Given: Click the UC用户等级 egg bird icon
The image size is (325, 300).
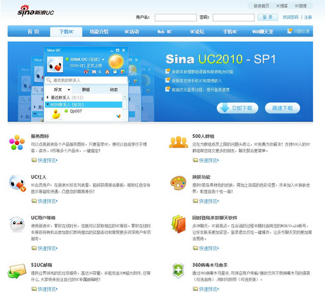Looking at the screenshot, I should pos(17,224).
